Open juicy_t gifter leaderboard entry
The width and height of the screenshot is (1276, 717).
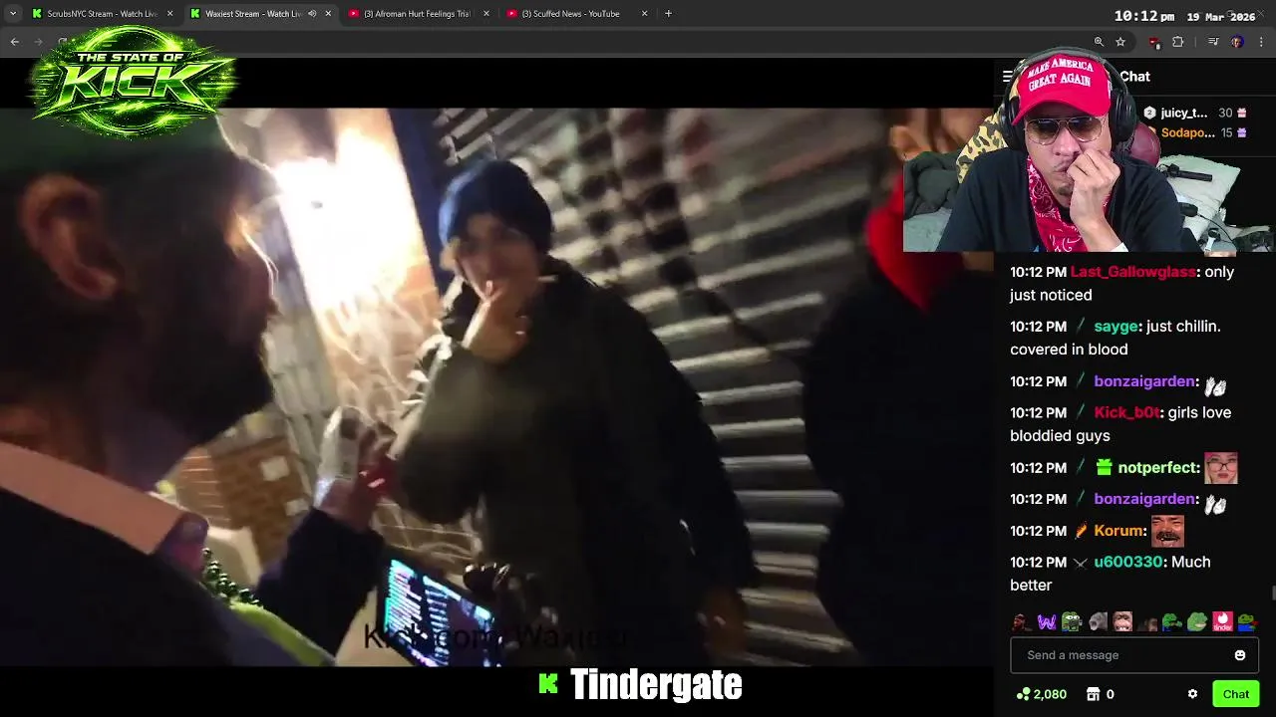(x=1194, y=113)
